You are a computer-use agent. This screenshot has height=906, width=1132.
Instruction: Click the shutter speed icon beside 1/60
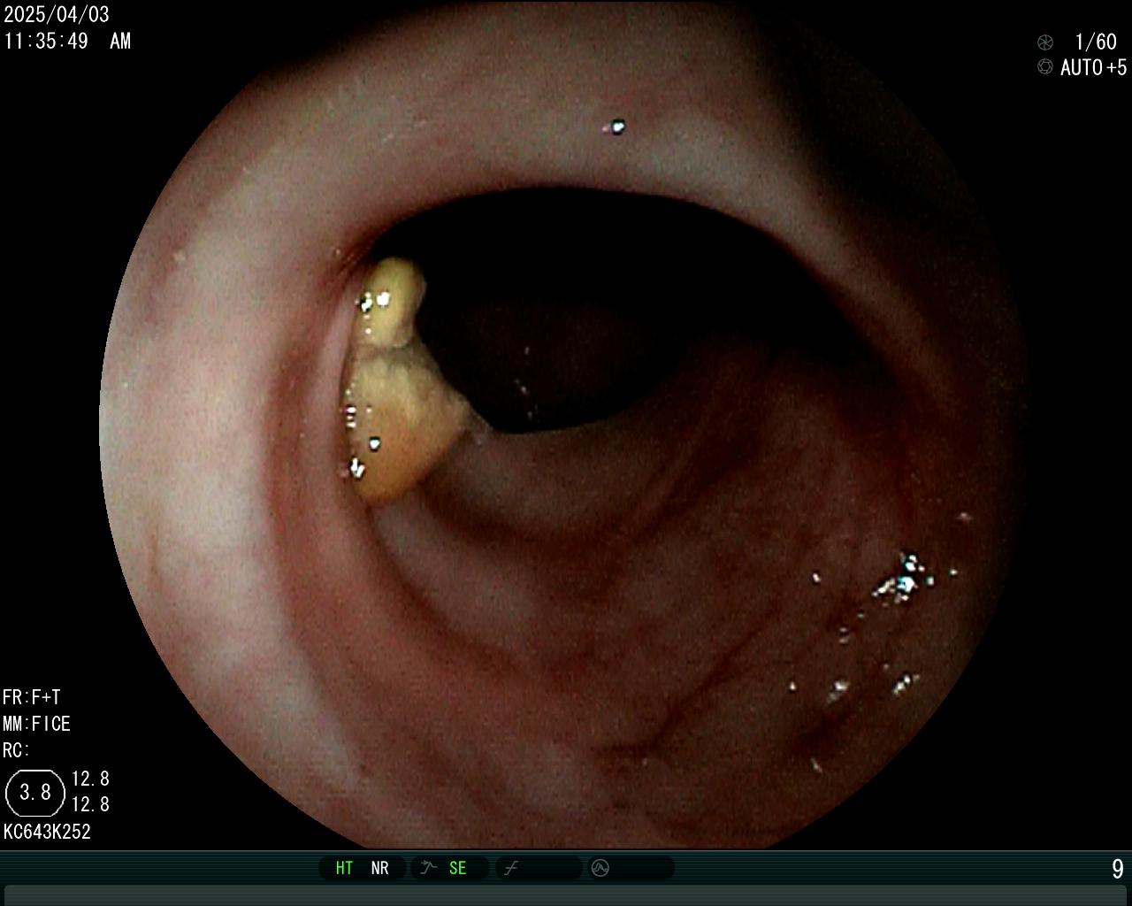point(1045,42)
